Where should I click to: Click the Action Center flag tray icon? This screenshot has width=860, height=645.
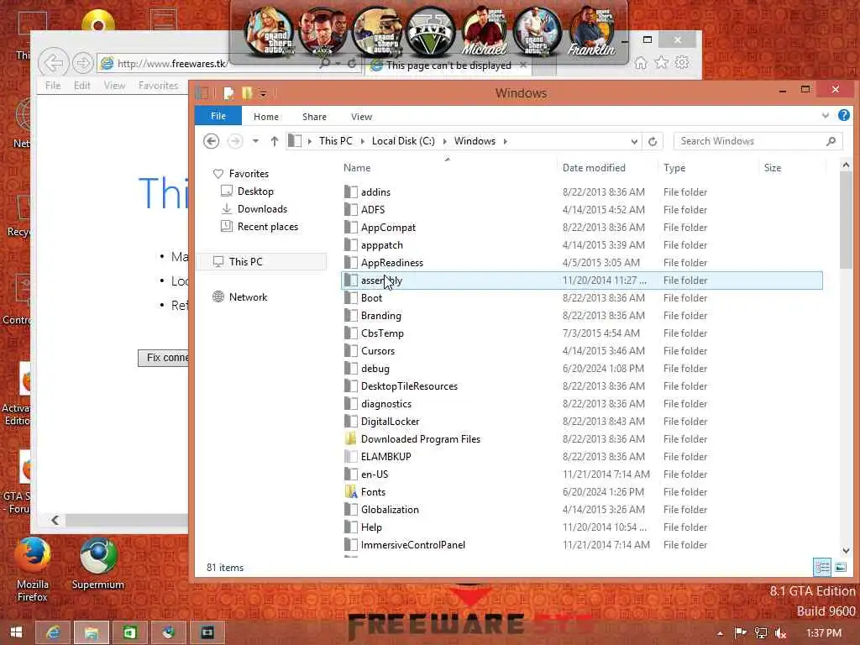[741, 633]
